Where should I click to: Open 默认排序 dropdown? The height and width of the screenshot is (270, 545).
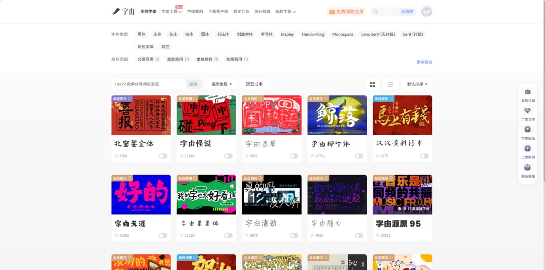(x=417, y=84)
